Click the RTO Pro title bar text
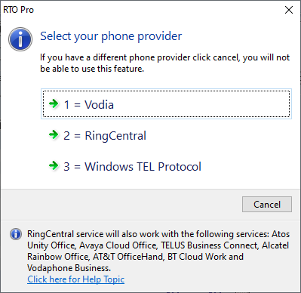301x293 pixels. tap(18, 10)
